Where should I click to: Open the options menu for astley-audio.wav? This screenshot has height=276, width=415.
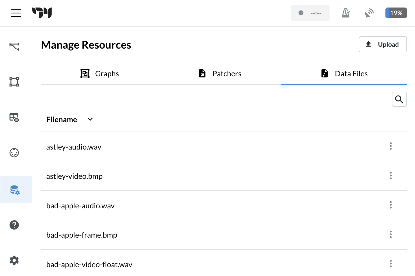pos(391,146)
